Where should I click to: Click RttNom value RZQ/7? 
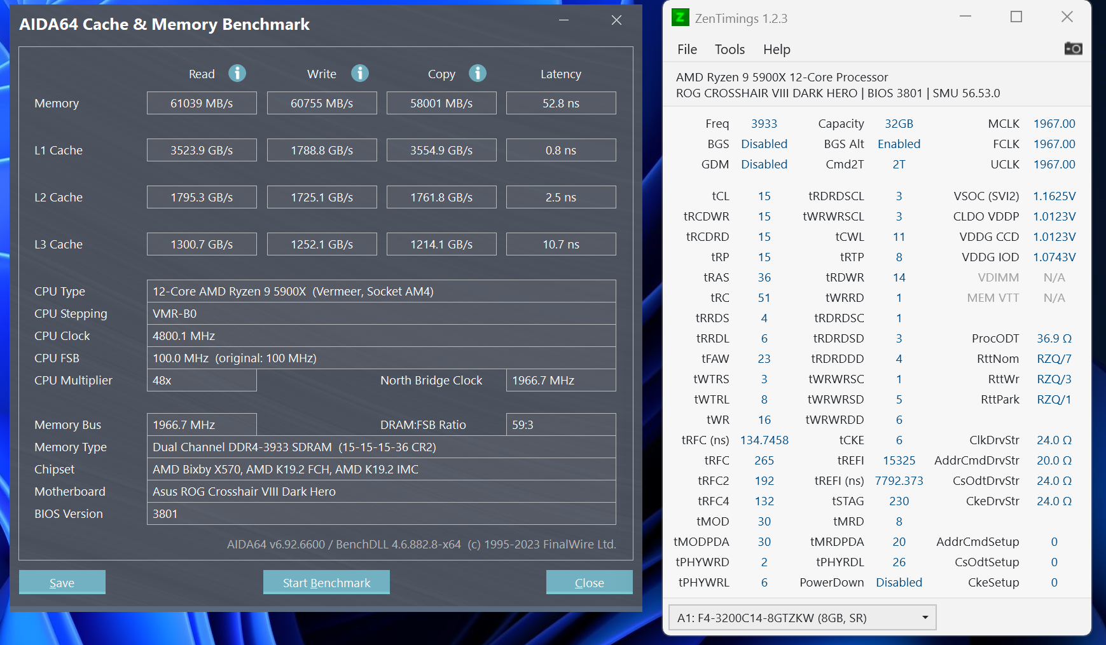tap(1054, 358)
